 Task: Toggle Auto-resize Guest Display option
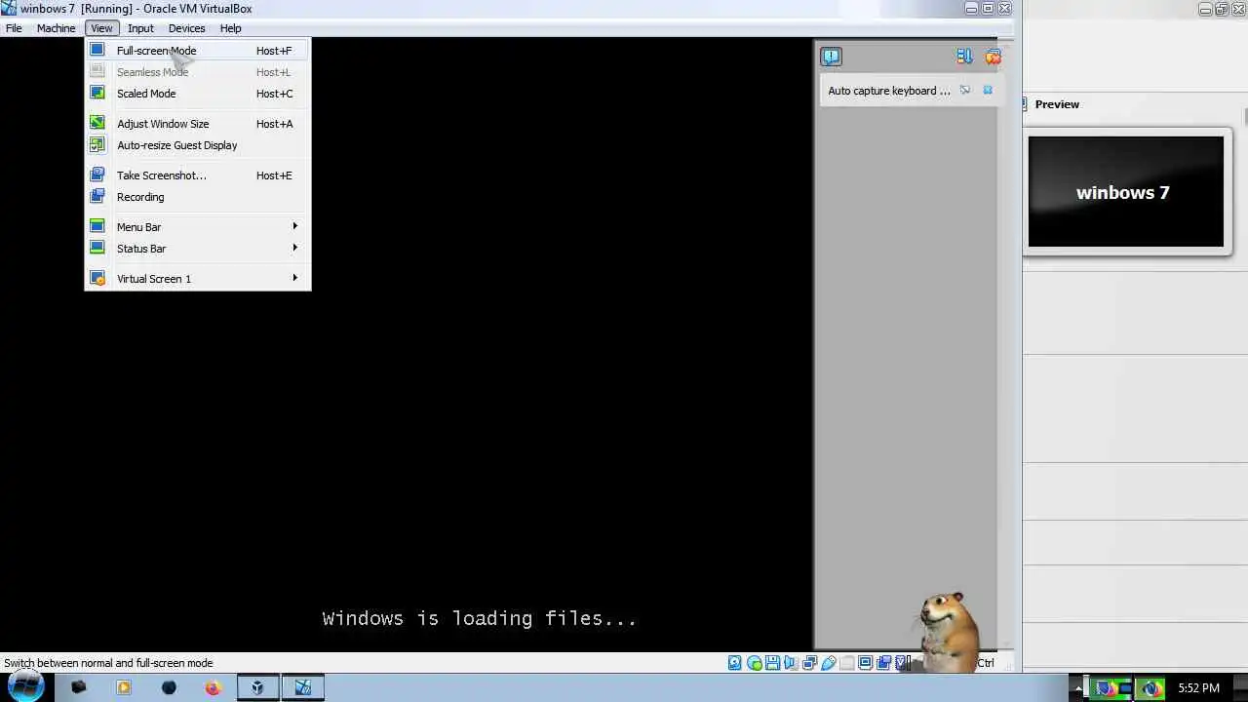[x=198, y=145]
